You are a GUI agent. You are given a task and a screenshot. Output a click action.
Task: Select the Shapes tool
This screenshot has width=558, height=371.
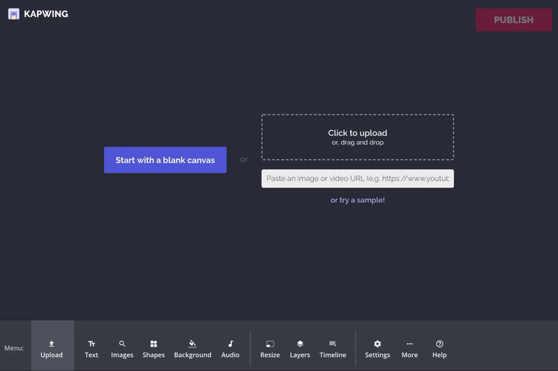click(153, 349)
